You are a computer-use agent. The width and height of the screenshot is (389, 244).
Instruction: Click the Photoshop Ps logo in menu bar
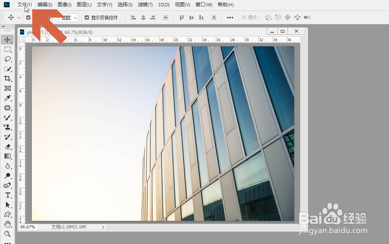coord(7,5)
